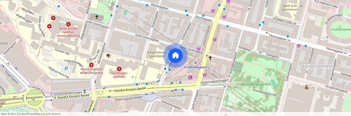The width and height of the screenshot is (351, 116).
Task: Click the shopping cart icon on Sankt Göransgatan
Action: point(198,49)
